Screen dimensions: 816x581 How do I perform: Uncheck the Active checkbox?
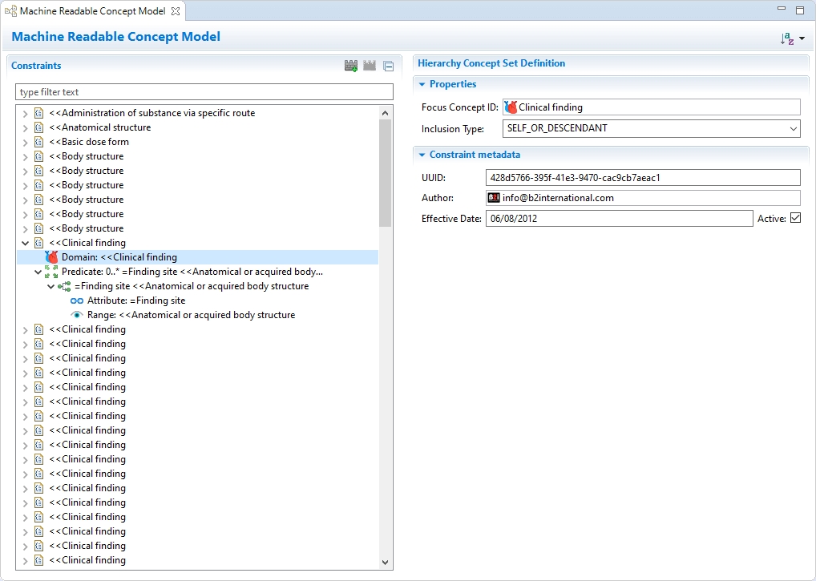(x=795, y=218)
